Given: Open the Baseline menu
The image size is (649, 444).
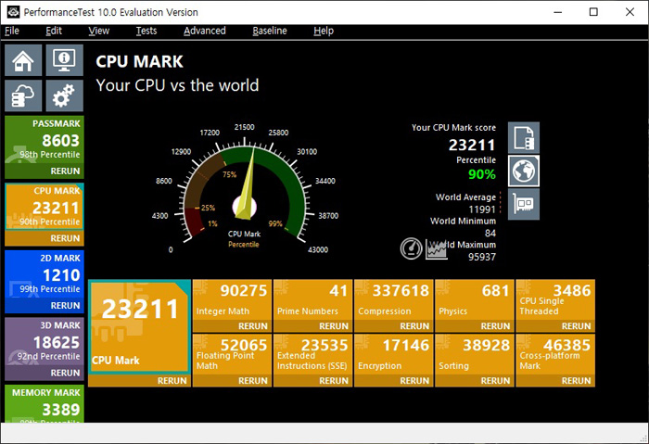Looking at the screenshot, I should click(270, 31).
